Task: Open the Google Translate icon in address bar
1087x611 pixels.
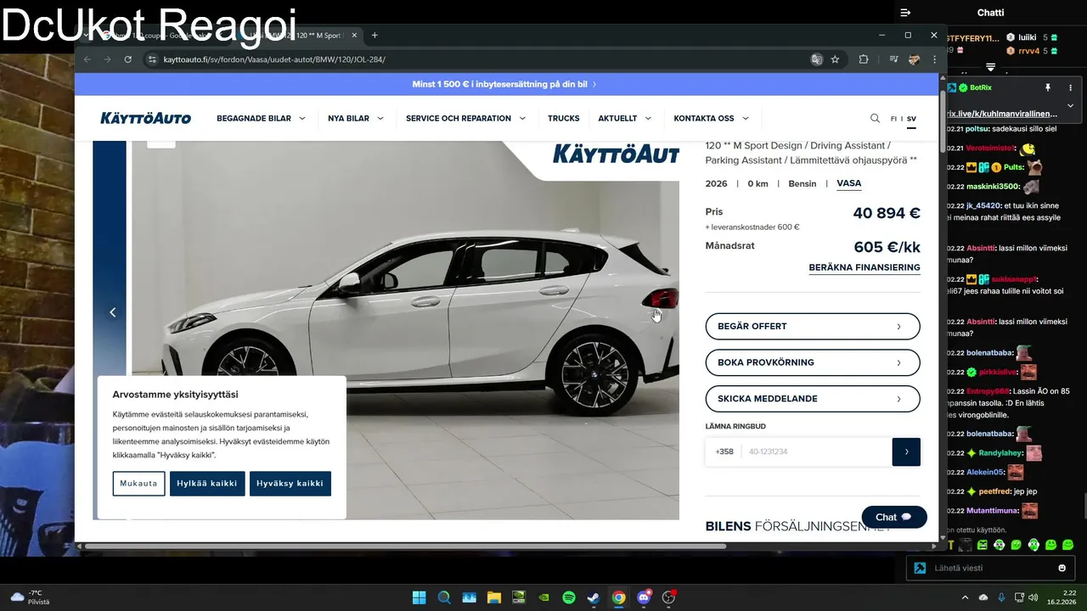Action: tap(816, 59)
